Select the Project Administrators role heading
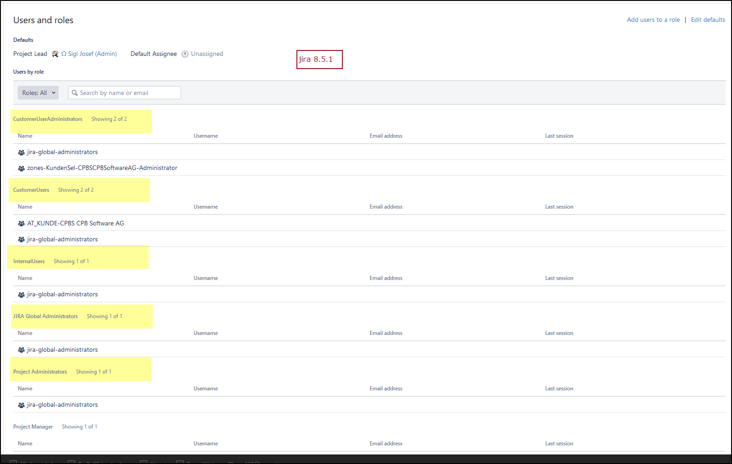Image resolution: width=732 pixels, height=464 pixels. click(x=40, y=372)
